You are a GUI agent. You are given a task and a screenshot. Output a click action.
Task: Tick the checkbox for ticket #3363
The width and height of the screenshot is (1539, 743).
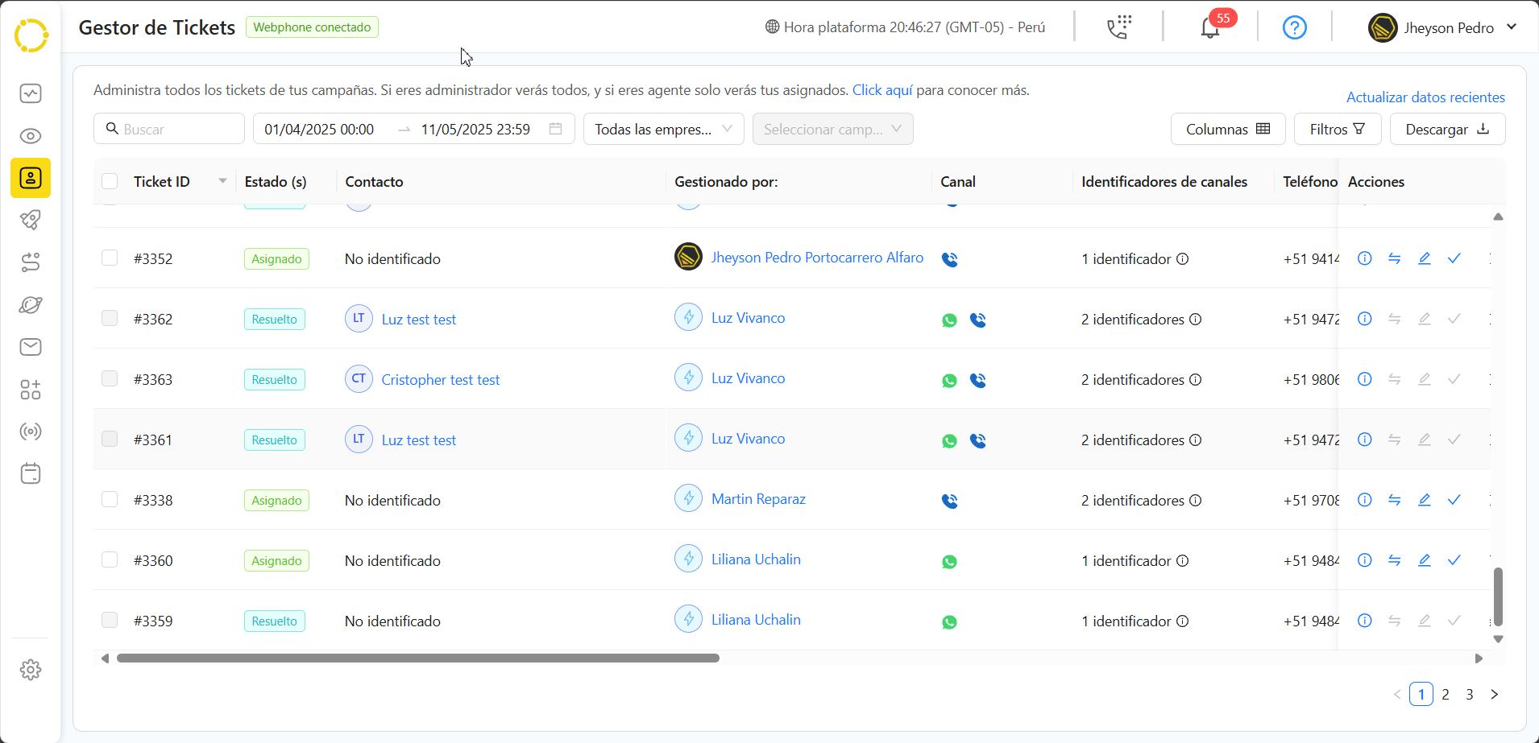(110, 378)
